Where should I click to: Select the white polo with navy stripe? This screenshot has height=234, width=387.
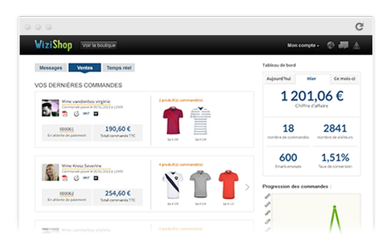coord(173,184)
